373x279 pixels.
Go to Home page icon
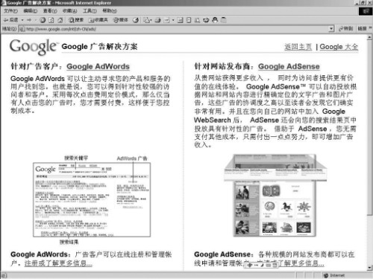click(x=60, y=20)
